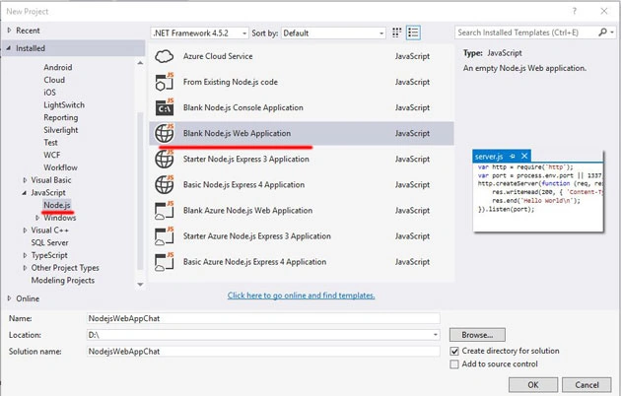621x396 pixels.
Task: Expand the Other Project Types node
Action: (25, 268)
